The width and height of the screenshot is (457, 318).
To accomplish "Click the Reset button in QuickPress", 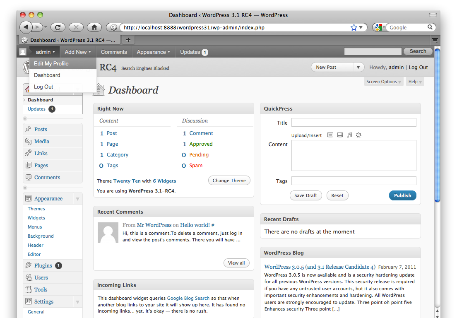I will point(337,195).
